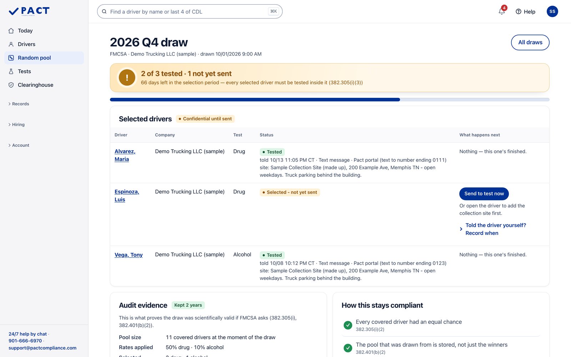
Task: Click the orange warning exclamation icon
Action: coord(127,77)
